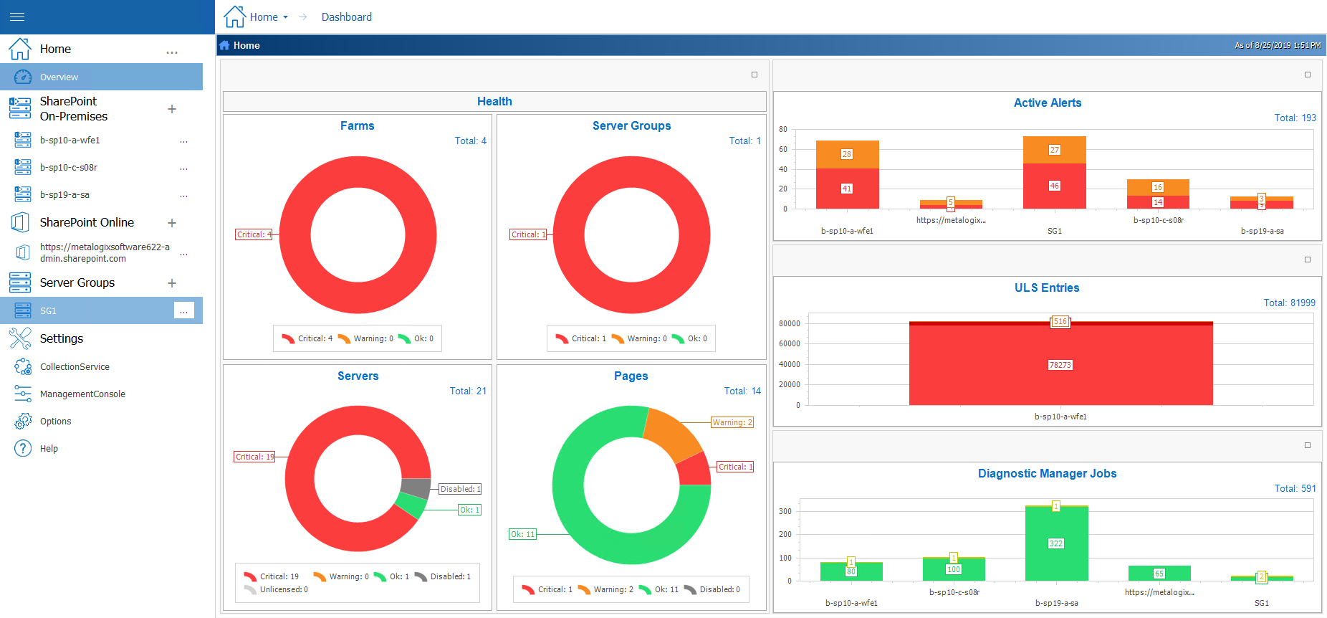Click the Help question mark icon
Image resolution: width=1327 pixels, height=618 pixels.
tap(23, 448)
